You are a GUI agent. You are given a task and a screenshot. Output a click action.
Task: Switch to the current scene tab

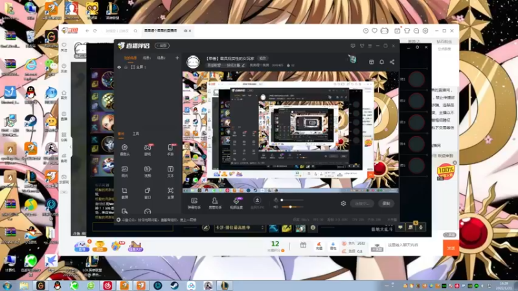(x=130, y=58)
